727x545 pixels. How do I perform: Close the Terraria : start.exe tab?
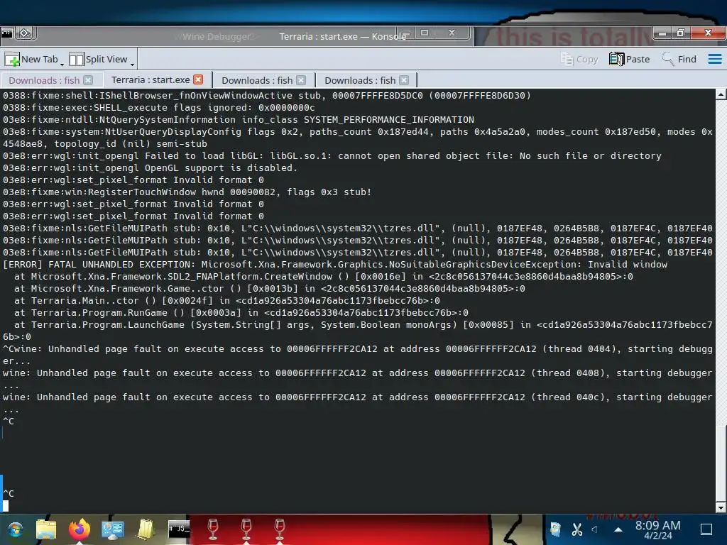tap(198, 79)
